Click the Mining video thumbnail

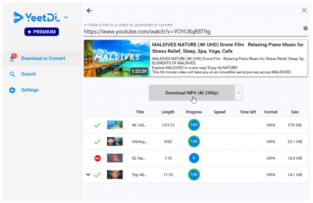pyautogui.click(x=115, y=142)
